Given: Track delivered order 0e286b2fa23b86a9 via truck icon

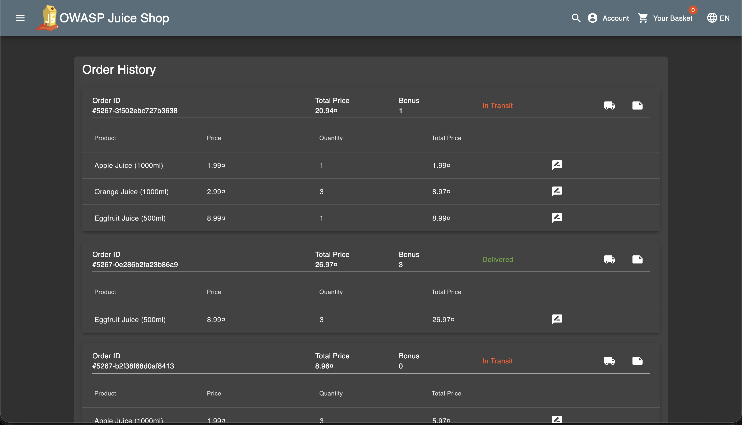Looking at the screenshot, I should [x=609, y=259].
